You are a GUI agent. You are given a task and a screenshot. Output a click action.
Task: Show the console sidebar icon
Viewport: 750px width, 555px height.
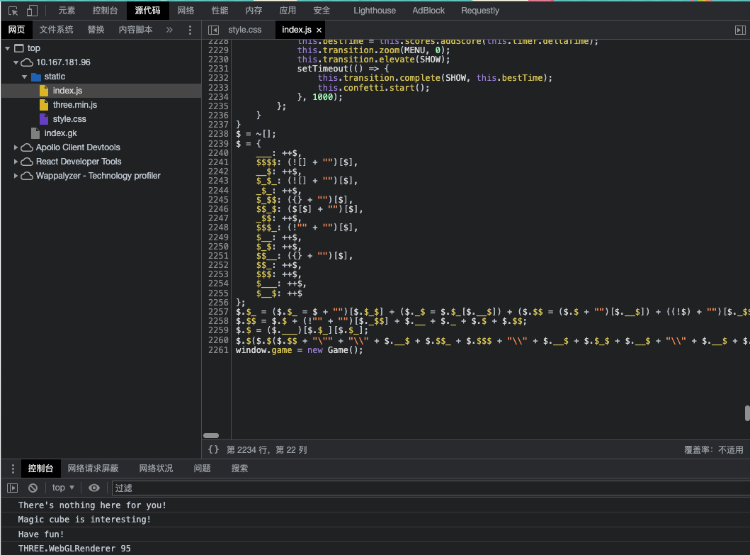13,488
